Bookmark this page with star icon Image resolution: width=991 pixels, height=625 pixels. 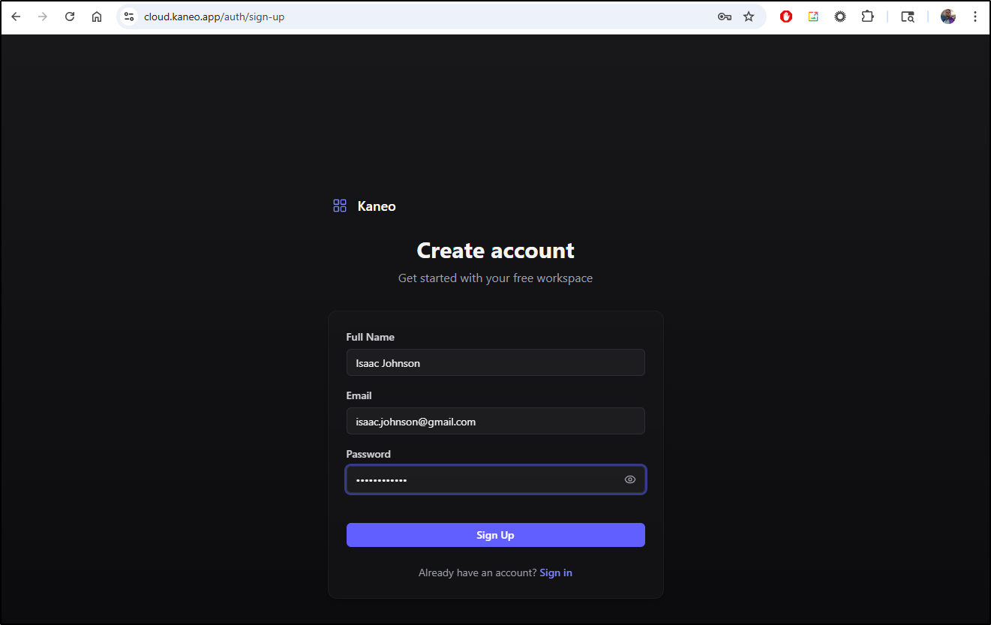tap(749, 17)
